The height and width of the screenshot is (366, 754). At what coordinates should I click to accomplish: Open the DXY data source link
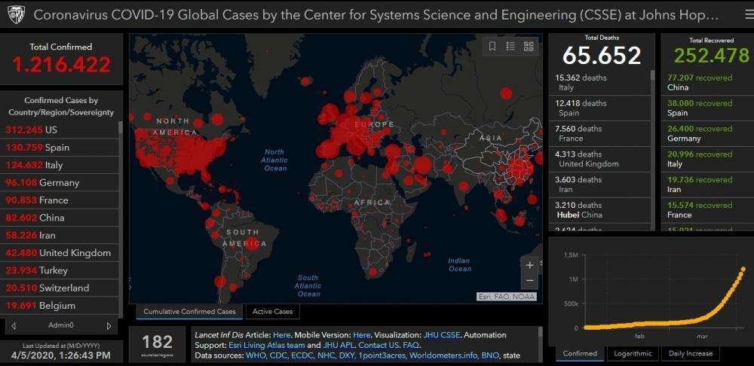click(x=346, y=356)
